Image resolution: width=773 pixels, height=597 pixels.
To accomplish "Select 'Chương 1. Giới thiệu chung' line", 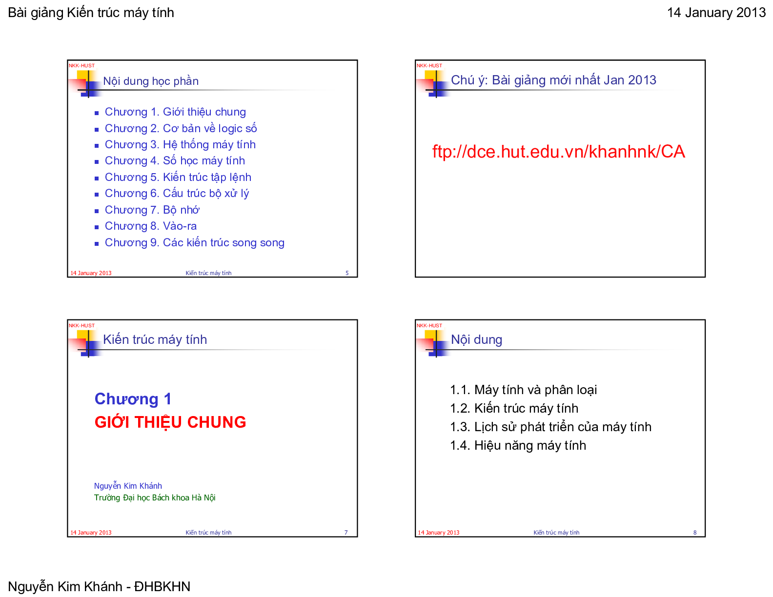I will coord(175,112).
